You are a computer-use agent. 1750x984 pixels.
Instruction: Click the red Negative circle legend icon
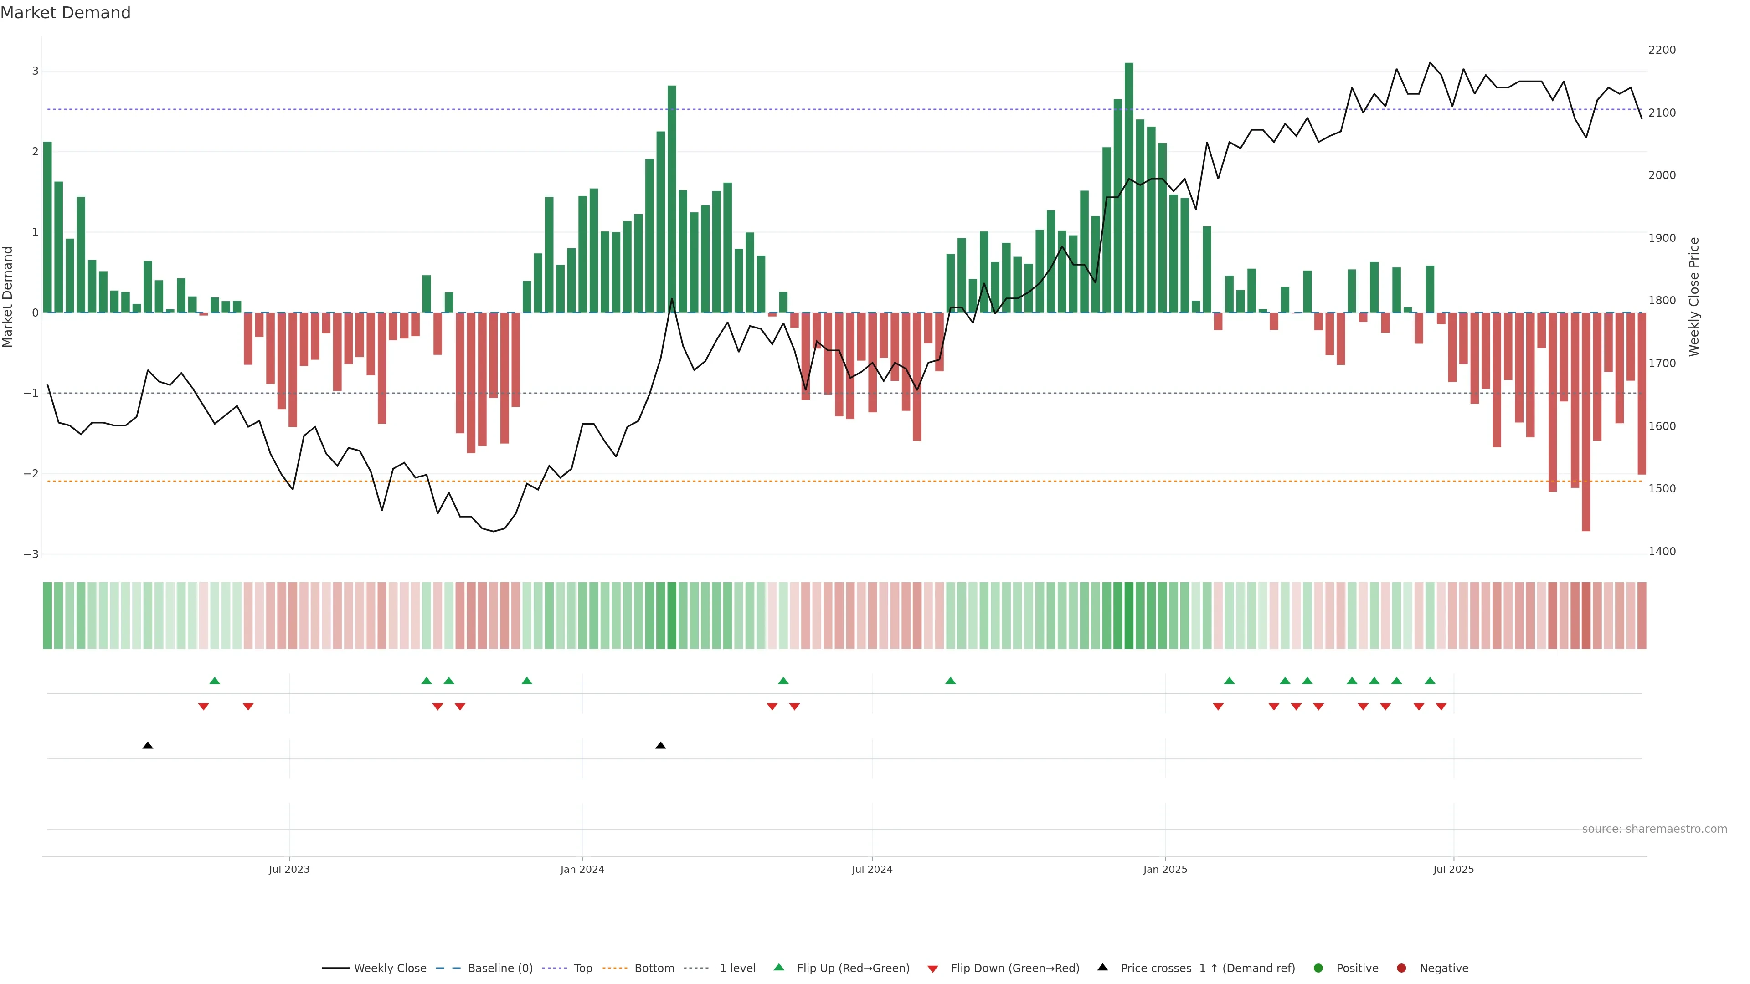click(x=1401, y=968)
